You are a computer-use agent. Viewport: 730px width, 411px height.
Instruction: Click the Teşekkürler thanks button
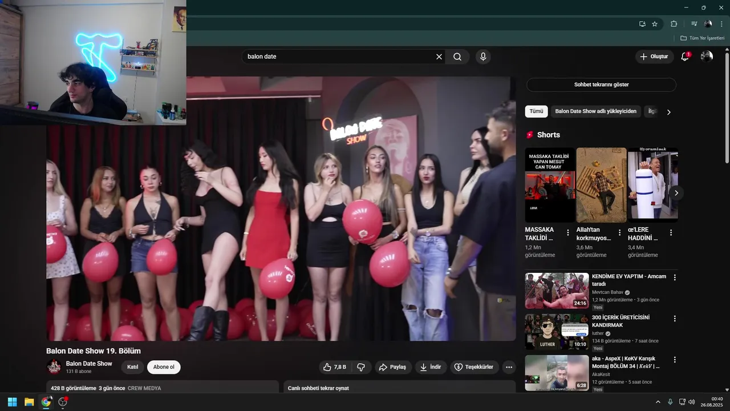[474, 367]
